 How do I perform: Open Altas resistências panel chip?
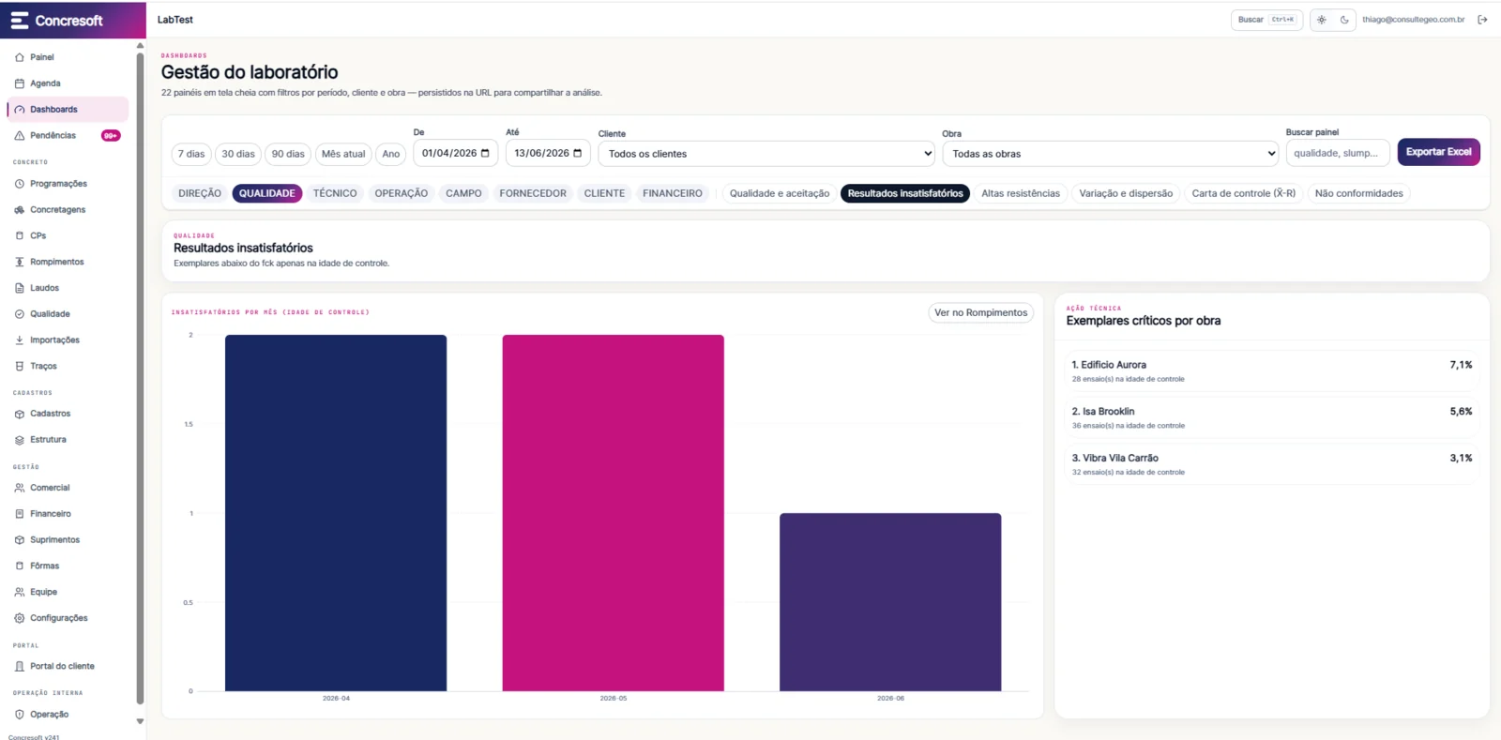1021,193
